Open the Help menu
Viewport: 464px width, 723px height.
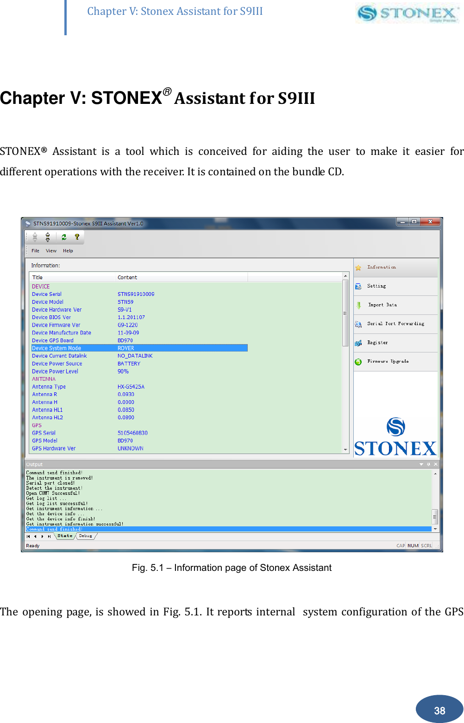click(x=67, y=251)
